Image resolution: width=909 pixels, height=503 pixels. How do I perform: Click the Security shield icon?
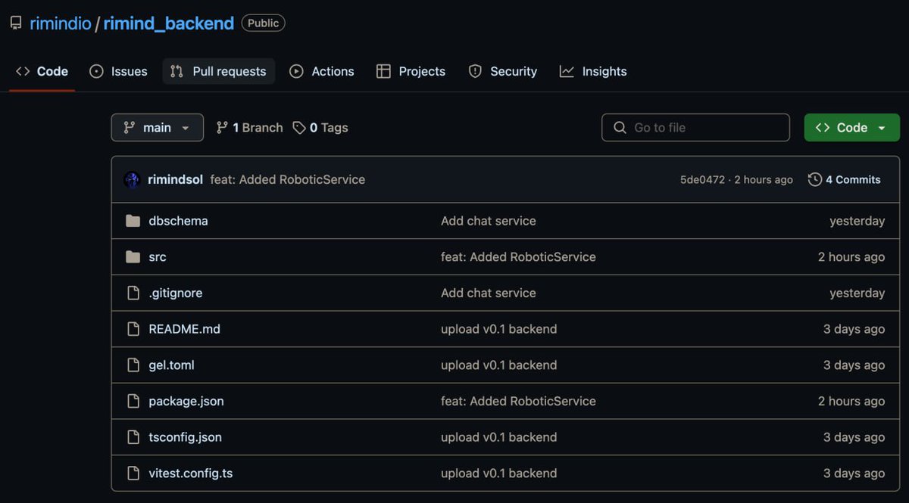[475, 71]
